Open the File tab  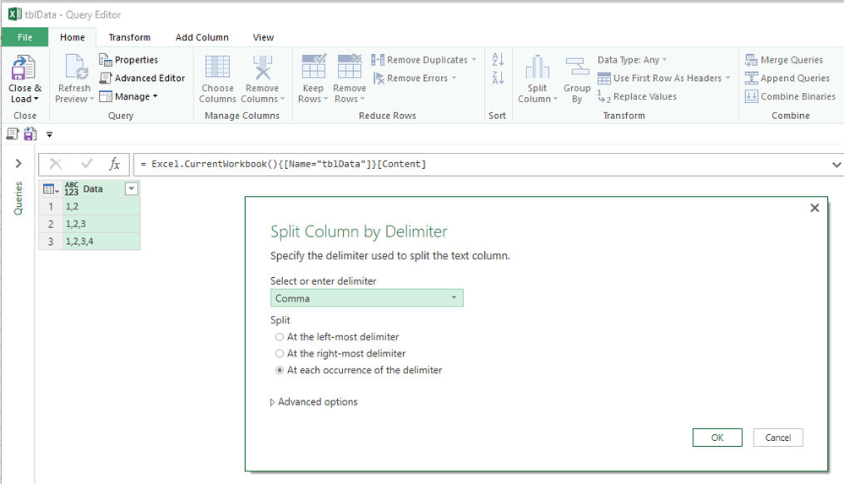click(25, 37)
